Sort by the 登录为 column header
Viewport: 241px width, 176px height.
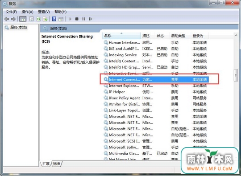click(199, 36)
